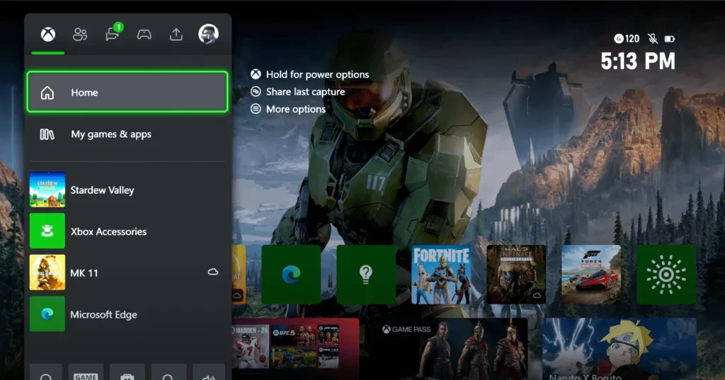This screenshot has height=380, width=725.
Task: Open the Game Pass promo card
Action: click(450, 349)
